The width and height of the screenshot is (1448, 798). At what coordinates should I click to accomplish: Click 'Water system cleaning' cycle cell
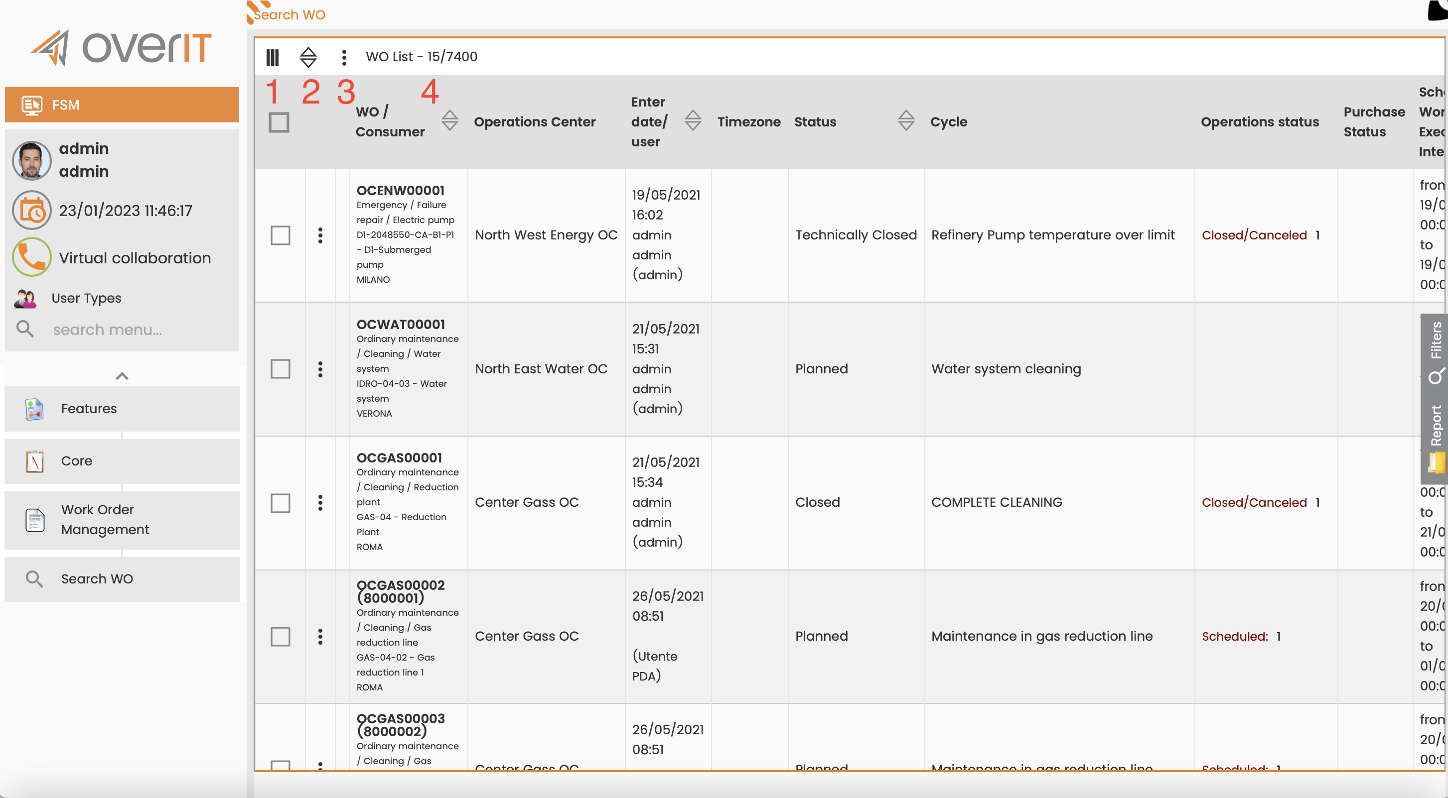[x=1006, y=369]
